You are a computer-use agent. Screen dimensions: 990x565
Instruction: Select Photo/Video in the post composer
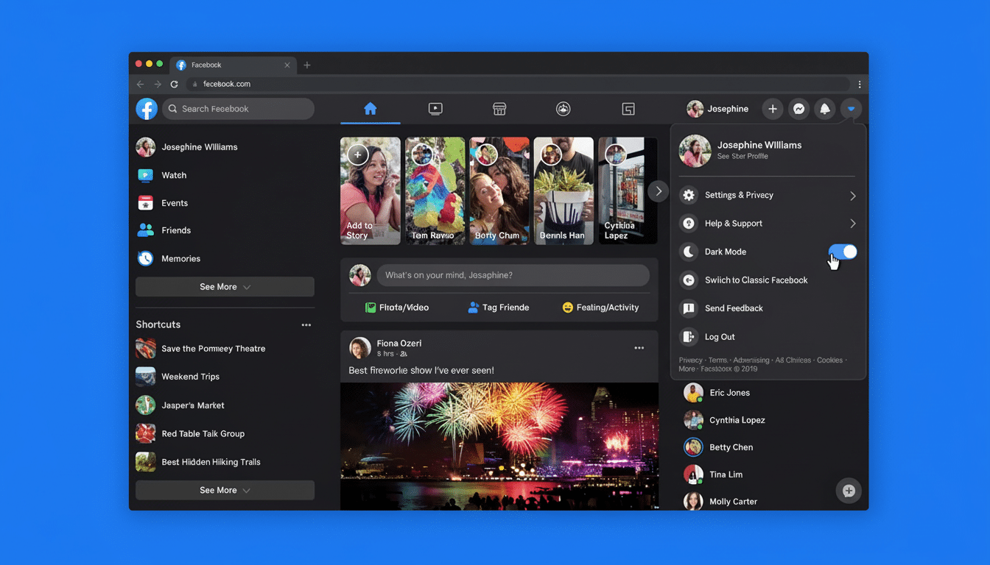coord(399,308)
